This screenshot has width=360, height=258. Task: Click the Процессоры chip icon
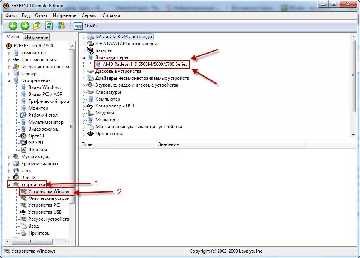point(90,133)
